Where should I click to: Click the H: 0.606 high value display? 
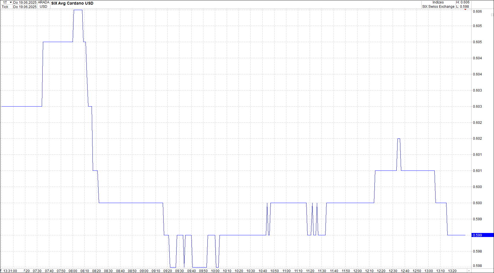463,2
